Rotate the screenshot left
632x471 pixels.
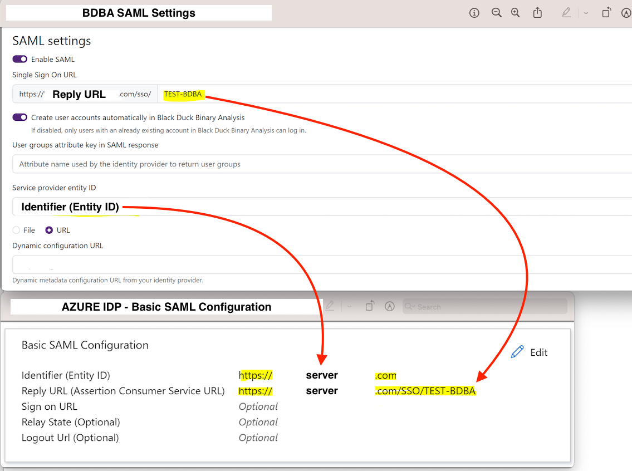pos(606,12)
